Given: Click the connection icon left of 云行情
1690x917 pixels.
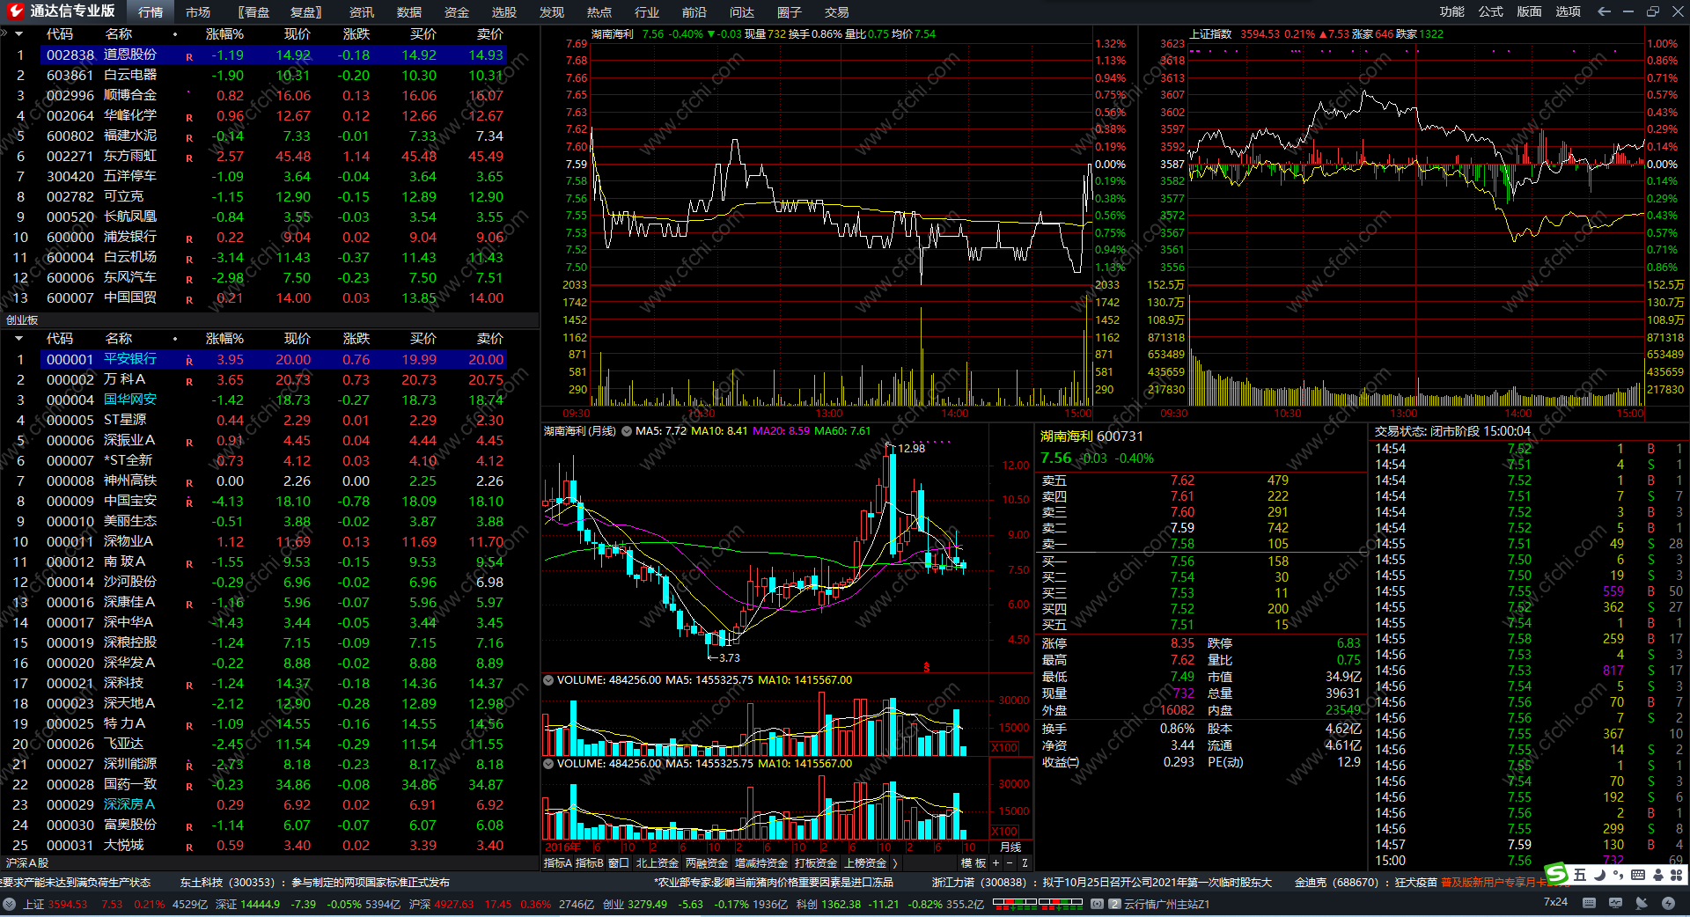Looking at the screenshot, I should click(1097, 904).
